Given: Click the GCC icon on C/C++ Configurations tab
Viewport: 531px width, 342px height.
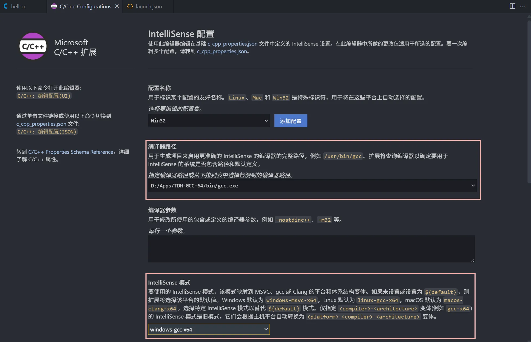Looking at the screenshot, I should tap(54, 6).
